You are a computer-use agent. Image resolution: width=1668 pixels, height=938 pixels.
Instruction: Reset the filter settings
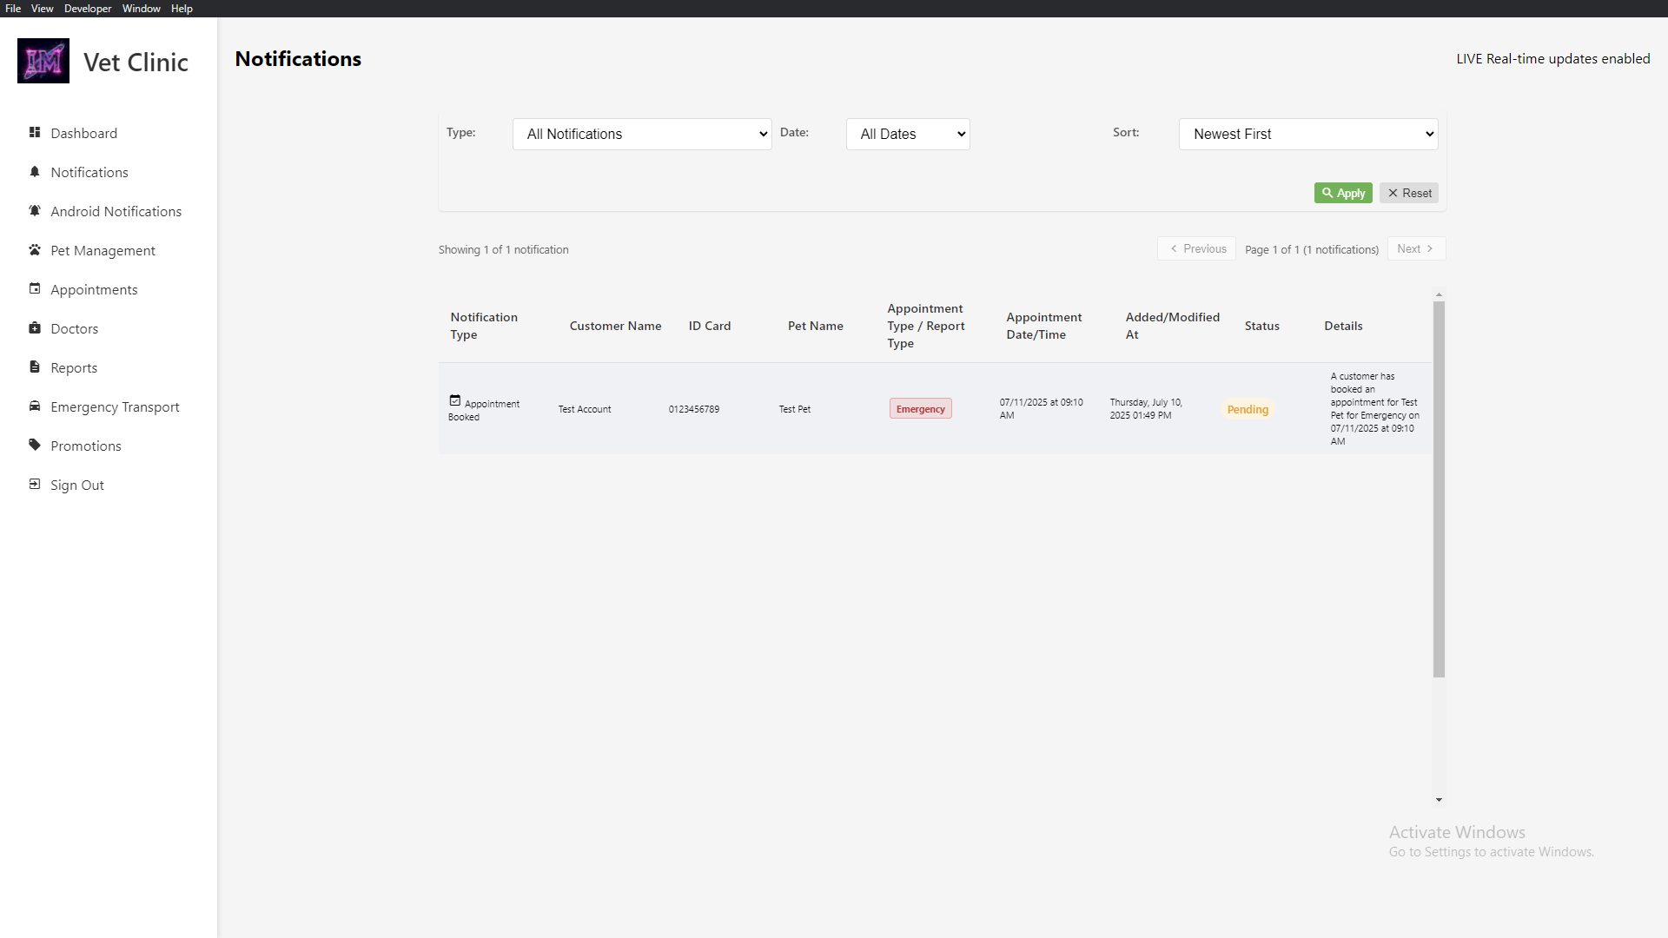click(1408, 193)
